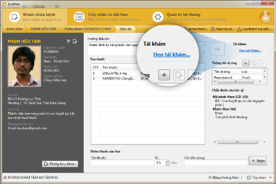Click Nạp toa cũ toolbar button
Image resolution: width=276 pixels, height=184 pixels.
pos(223,29)
